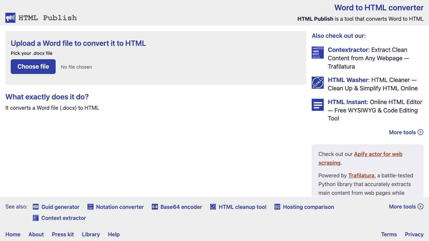This screenshot has height=241, width=429.
Task: Open the About page
Action: tap(36, 235)
